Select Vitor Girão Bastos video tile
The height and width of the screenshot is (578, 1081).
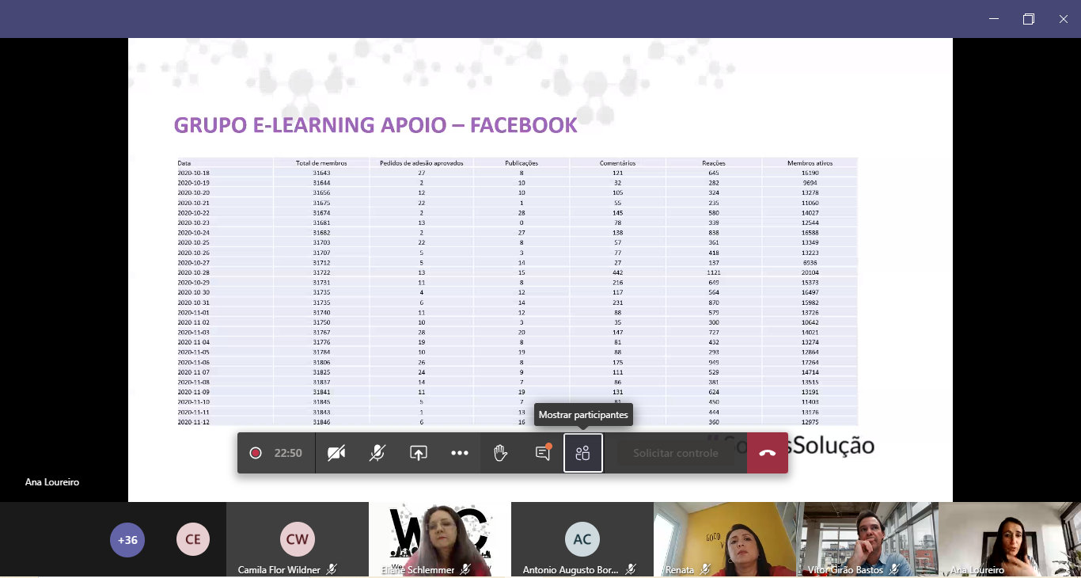(x=867, y=538)
